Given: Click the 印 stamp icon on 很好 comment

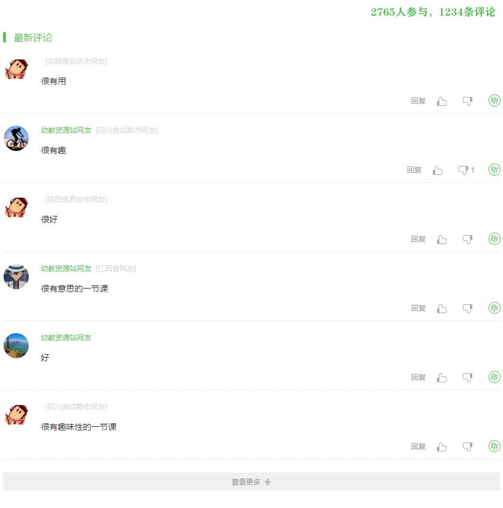Looking at the screenshot, I should [x=494, y=239].
